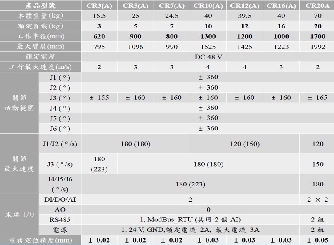Click the working radius value 800

point(172,36)
